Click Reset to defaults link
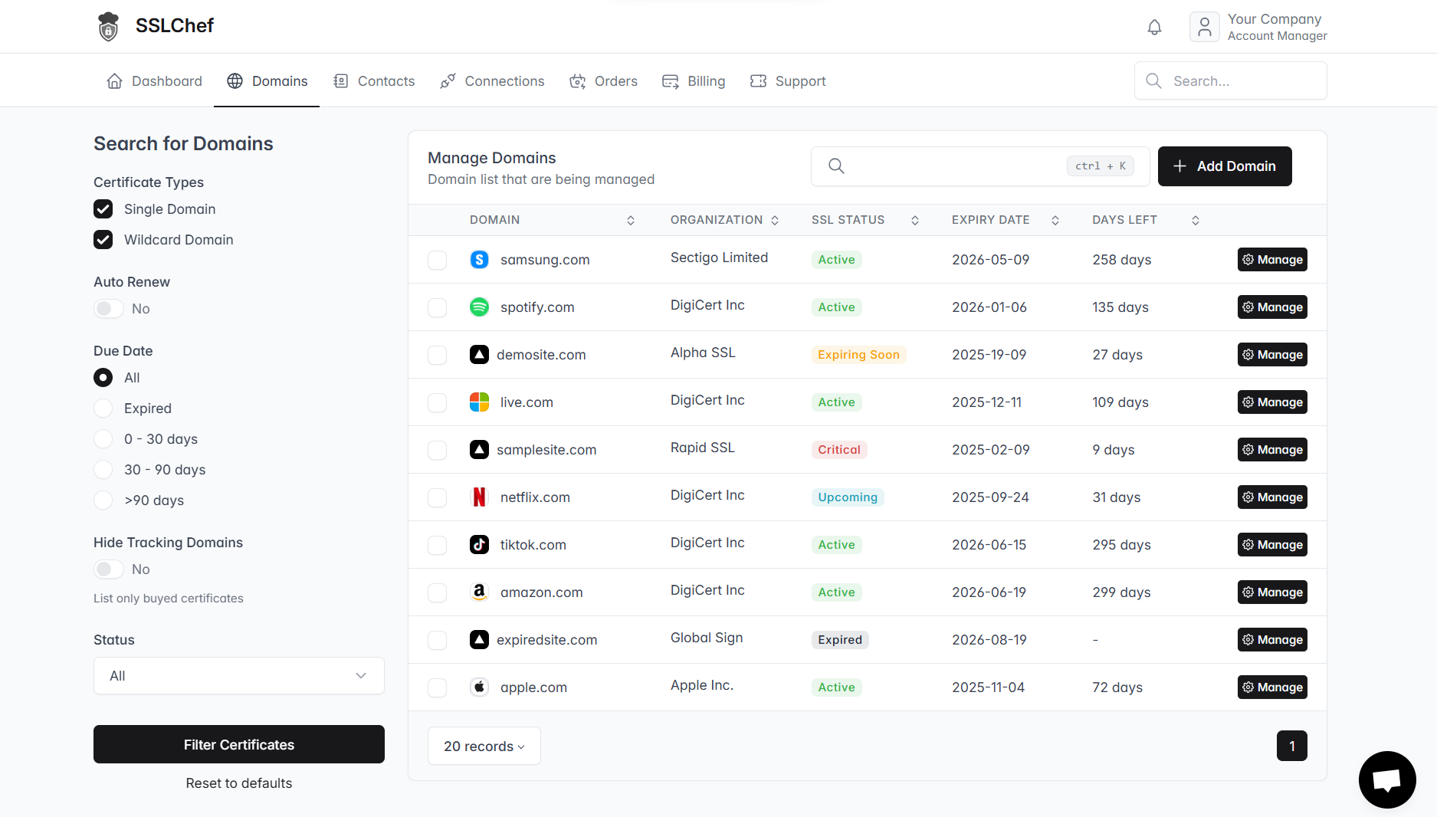 239,783
